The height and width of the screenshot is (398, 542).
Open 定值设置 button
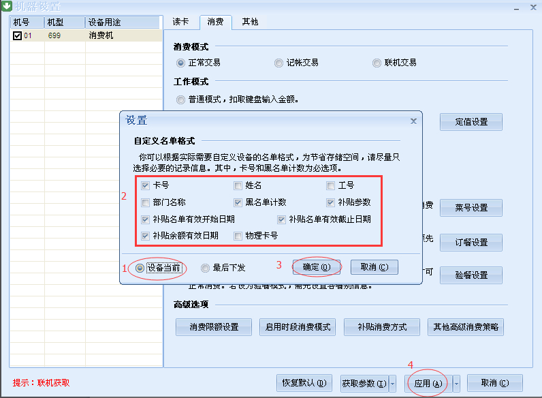pyautogui.click(x=471, y=122)
